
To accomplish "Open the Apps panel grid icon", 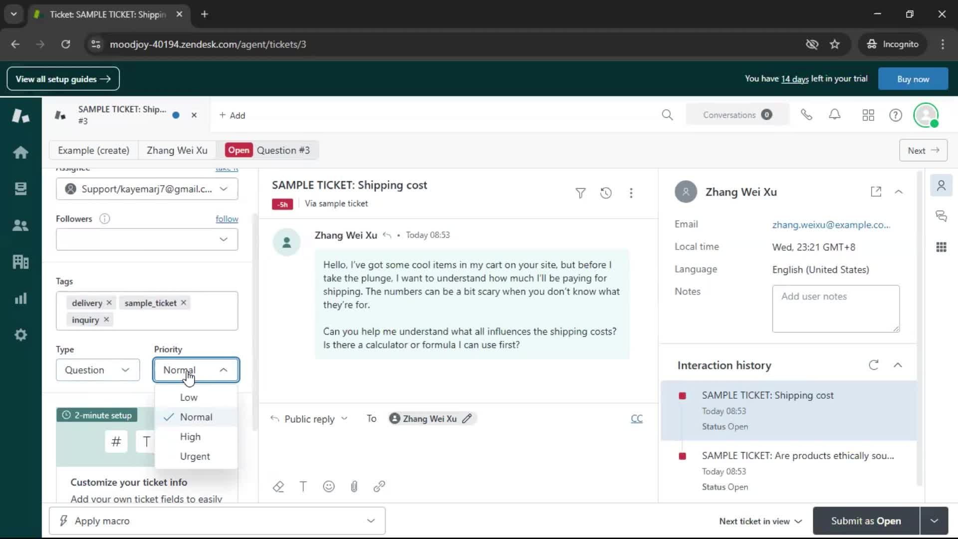I will pyautogui.click(x=942, y=247).
